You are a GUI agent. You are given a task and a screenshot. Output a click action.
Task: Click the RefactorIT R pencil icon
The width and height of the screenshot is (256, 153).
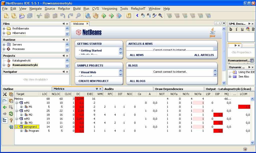[154, 15]
